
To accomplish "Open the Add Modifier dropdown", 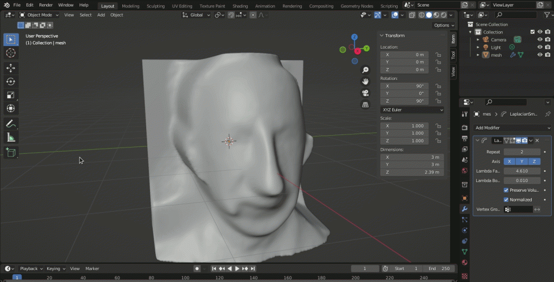I will 512,128.
